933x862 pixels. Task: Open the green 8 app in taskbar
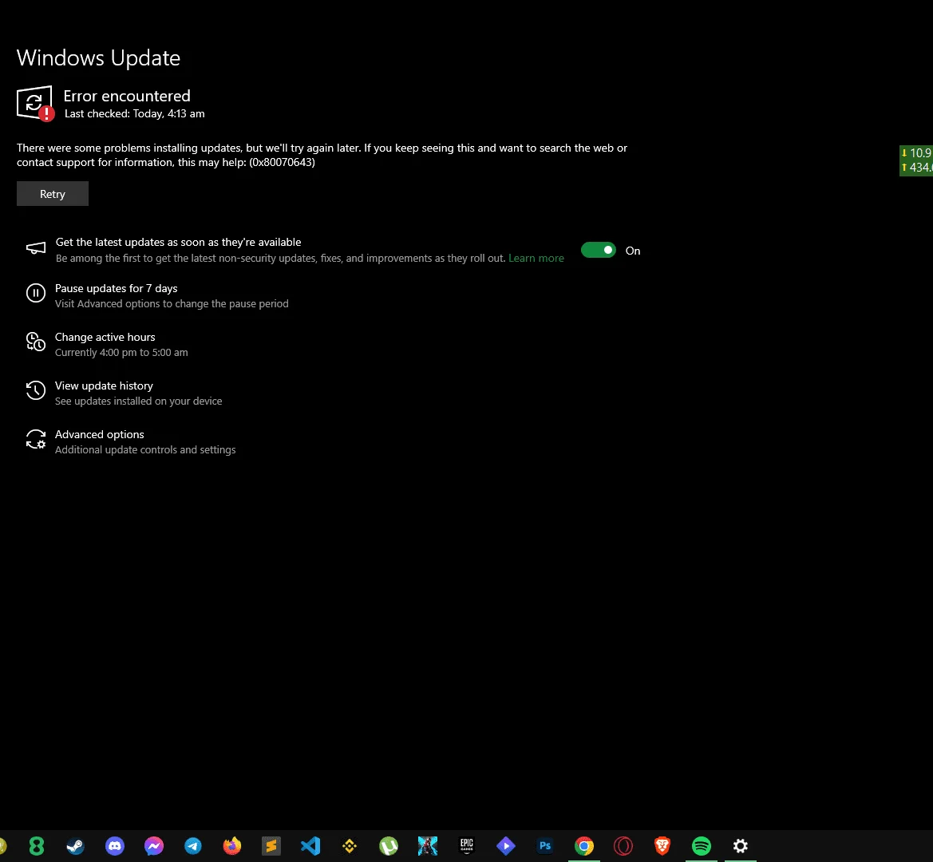(x=36, y=846)
